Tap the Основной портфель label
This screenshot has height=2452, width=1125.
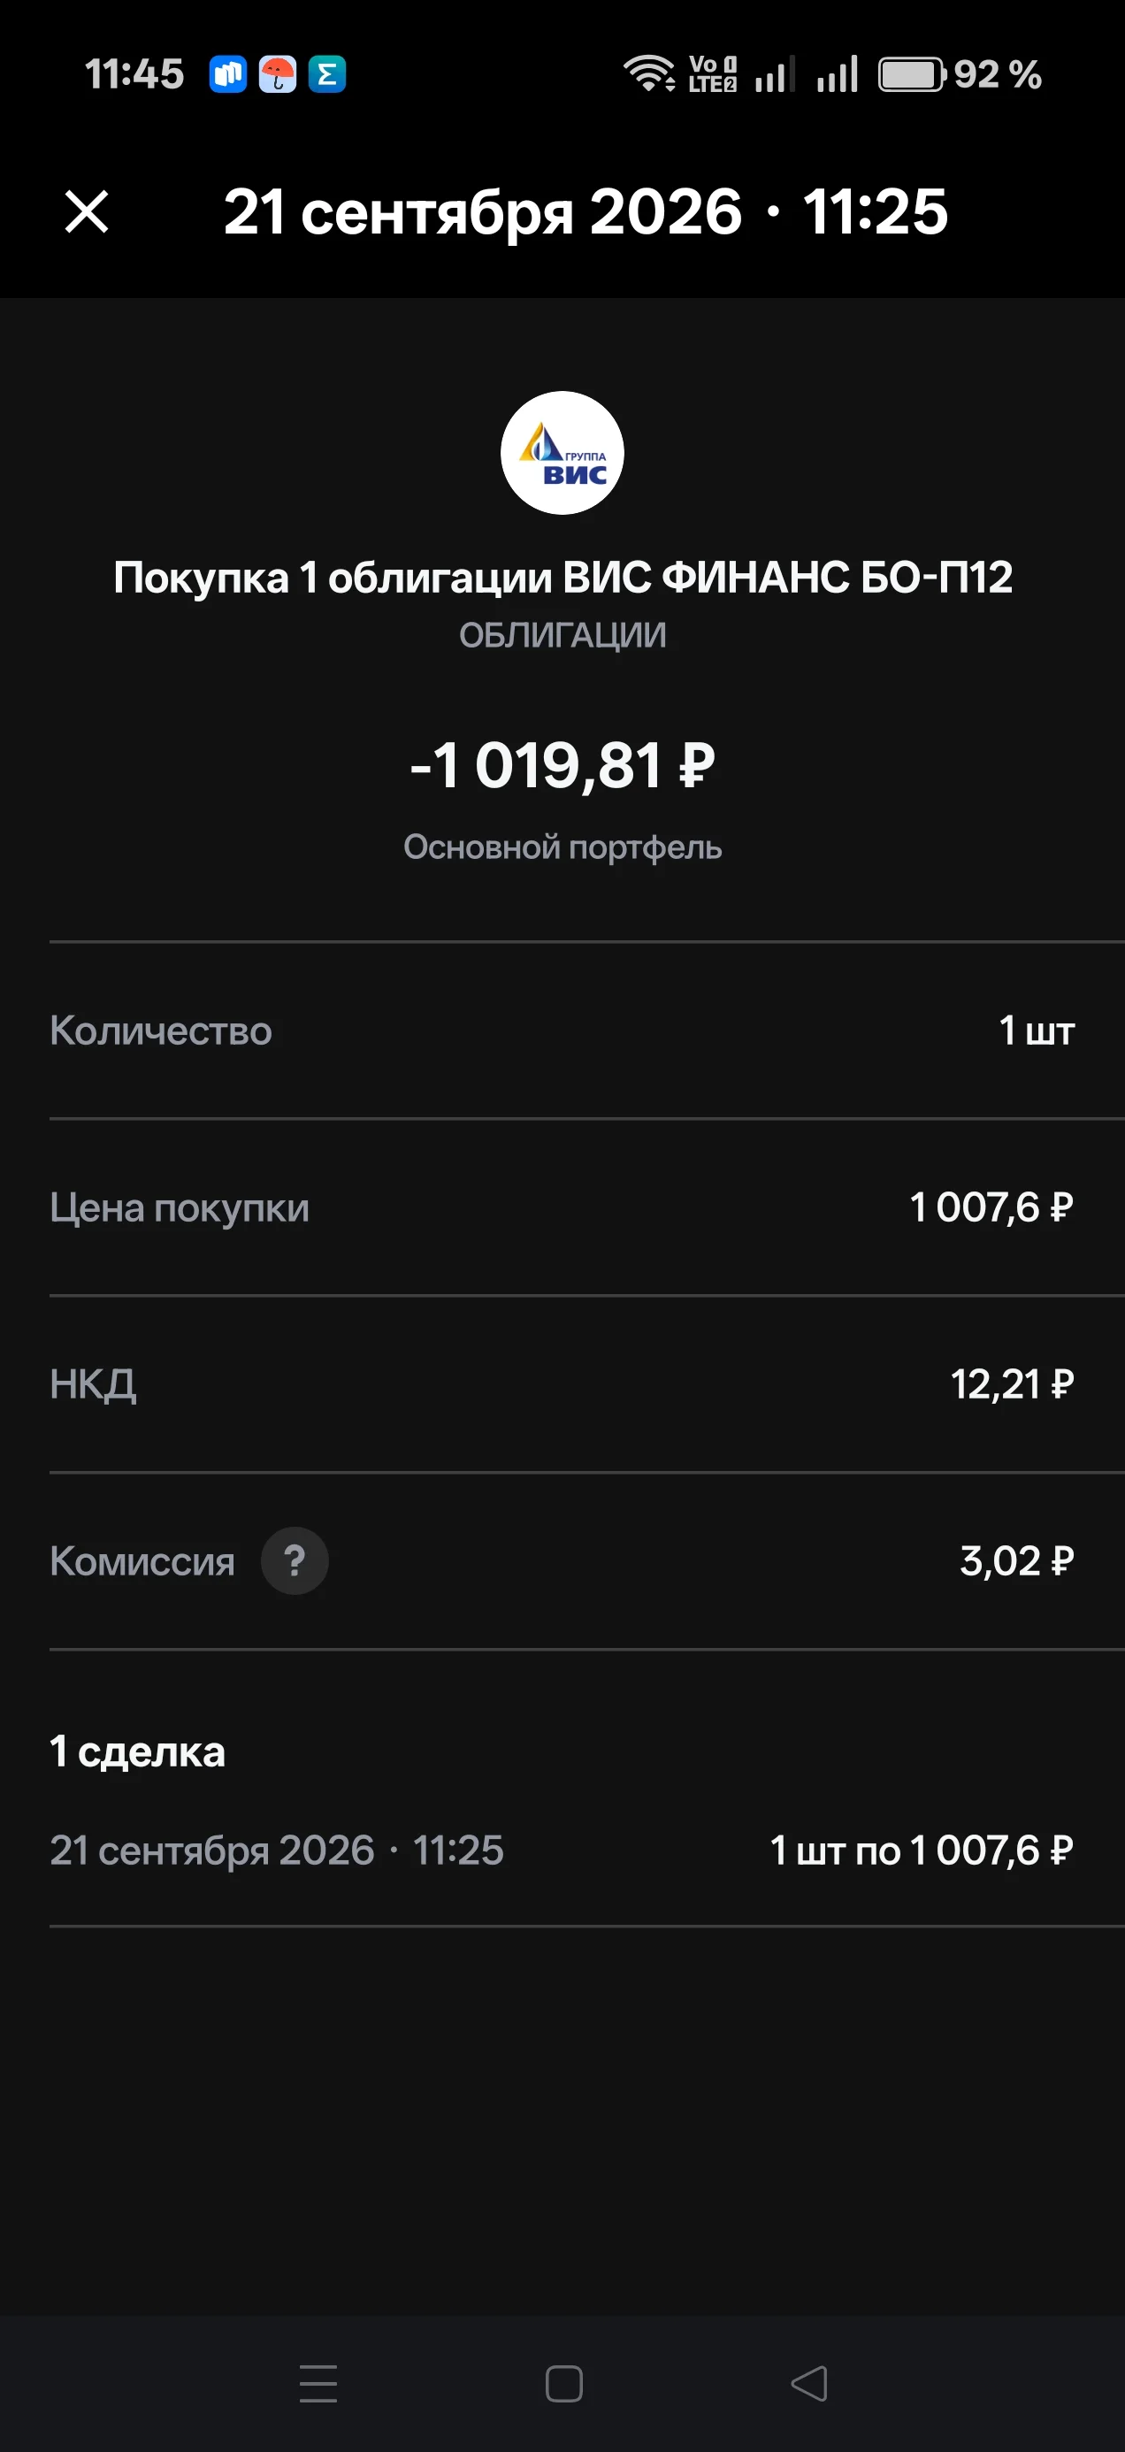pos(562,847)
